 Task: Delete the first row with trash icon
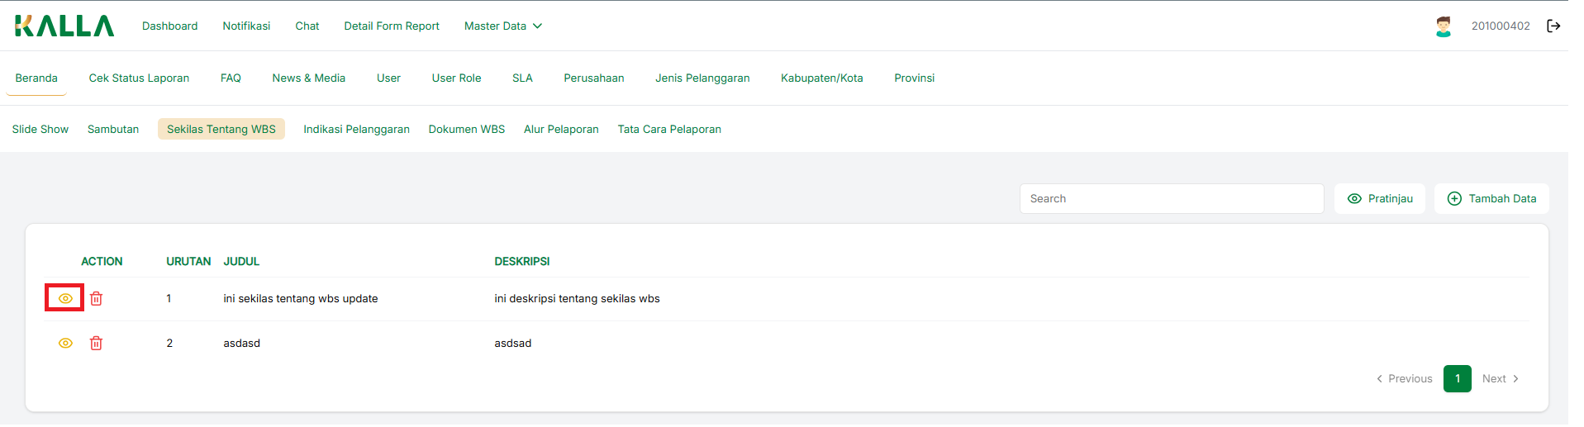pyautogui.click(x=96, y=298)
